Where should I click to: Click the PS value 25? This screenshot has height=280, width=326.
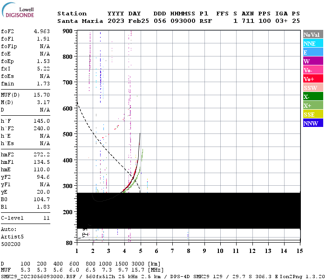(296, 21)
